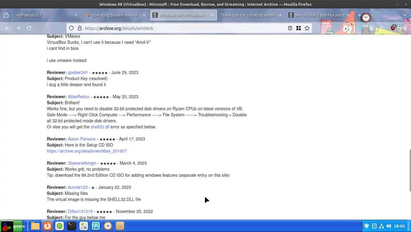Viewport: 411px width, 232px height.
Task: Click the browser forward arrow
Action: (x=18, y=28)
